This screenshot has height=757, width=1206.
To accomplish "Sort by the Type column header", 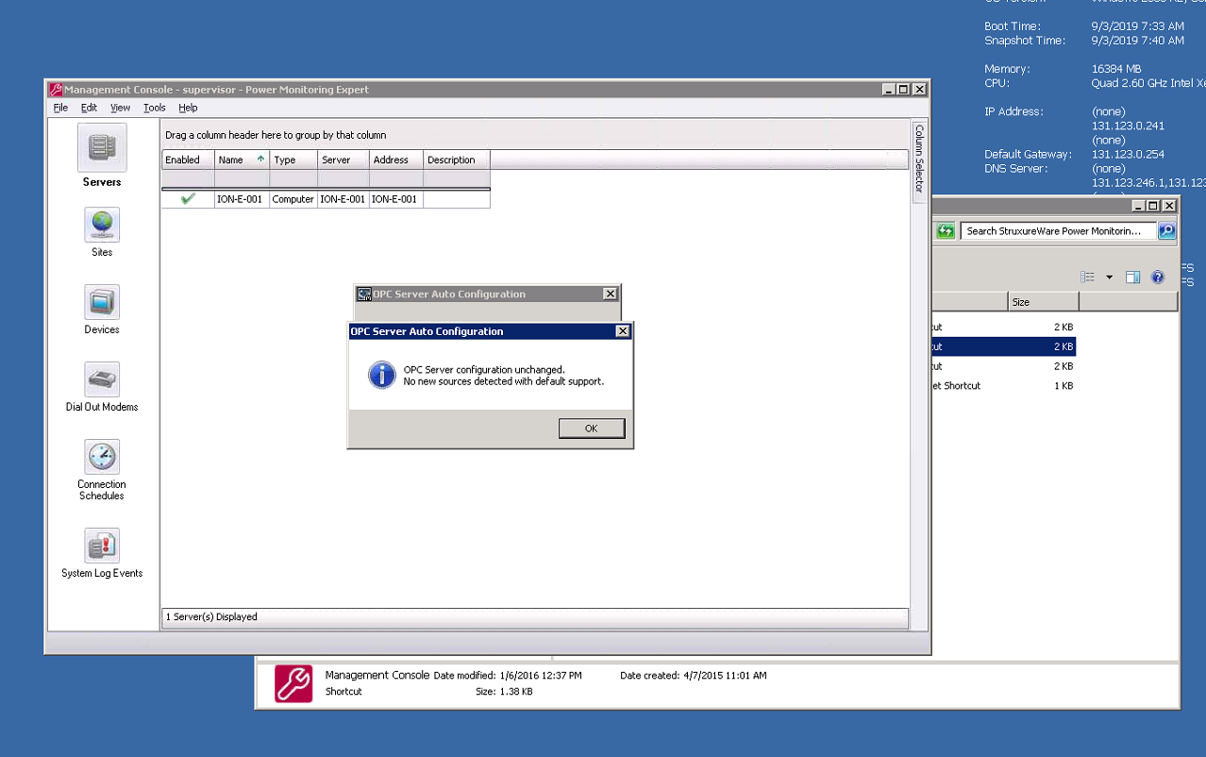I will click(293, 160).
